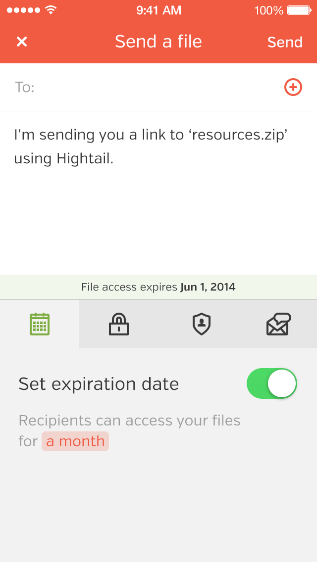Tap the 9:41 AM clock
This screenshot has height=562, width=317.
click(158, 10)
